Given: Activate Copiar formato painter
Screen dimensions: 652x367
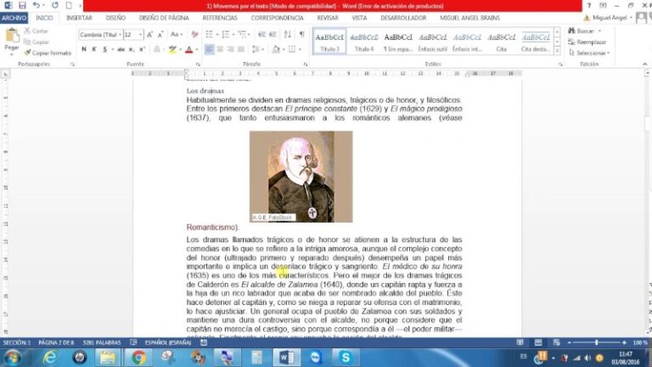Looking at the screenshot, I should pyautogui.click(x=48, y=53).
